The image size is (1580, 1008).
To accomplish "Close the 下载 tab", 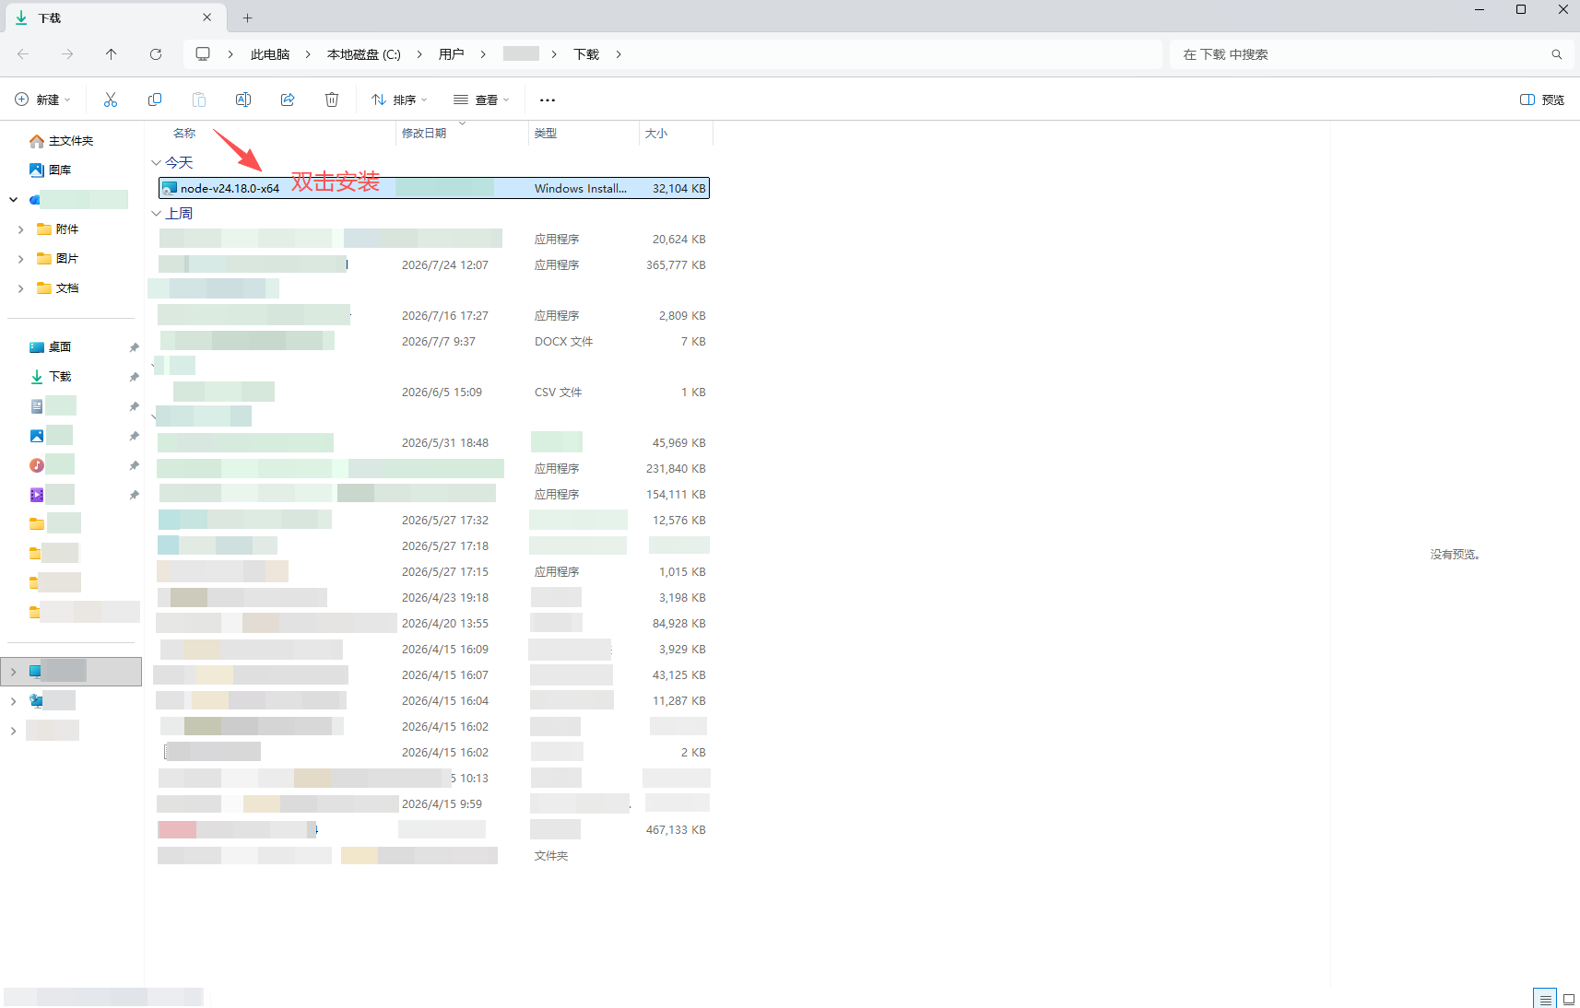I will click(x=207, y=18).
